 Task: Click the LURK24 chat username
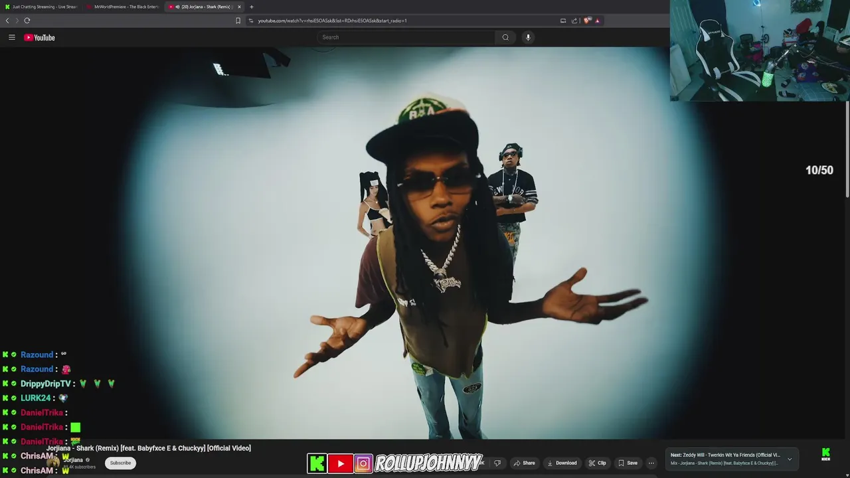point(35,398)
